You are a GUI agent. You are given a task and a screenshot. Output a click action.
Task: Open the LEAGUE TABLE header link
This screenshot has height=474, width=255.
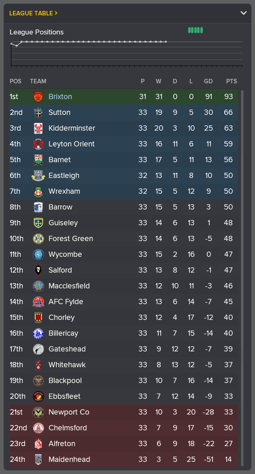pyautogui.click(x=30, y=13)
